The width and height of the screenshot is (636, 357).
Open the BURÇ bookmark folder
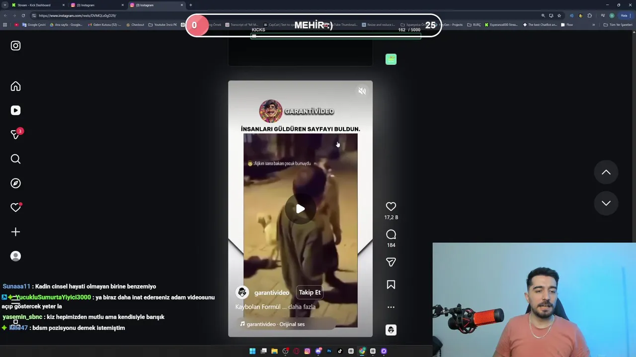click(474, 25)
